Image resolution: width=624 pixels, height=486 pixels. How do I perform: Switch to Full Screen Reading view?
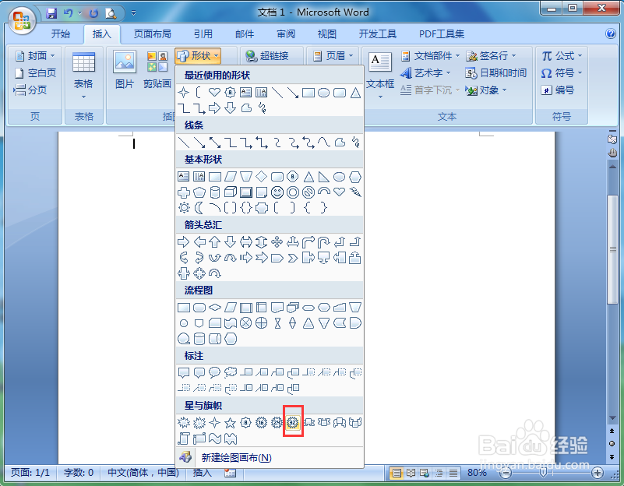pyautogui.click(x=411, y=473)
